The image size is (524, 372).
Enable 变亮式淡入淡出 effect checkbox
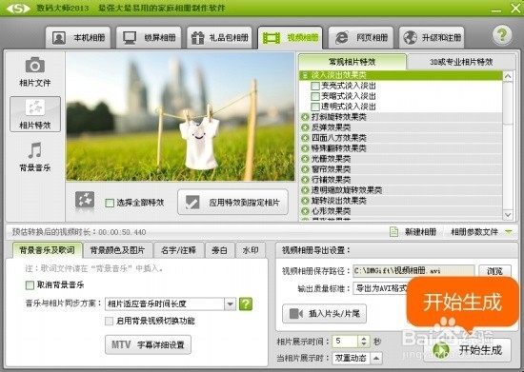(315, 86)
